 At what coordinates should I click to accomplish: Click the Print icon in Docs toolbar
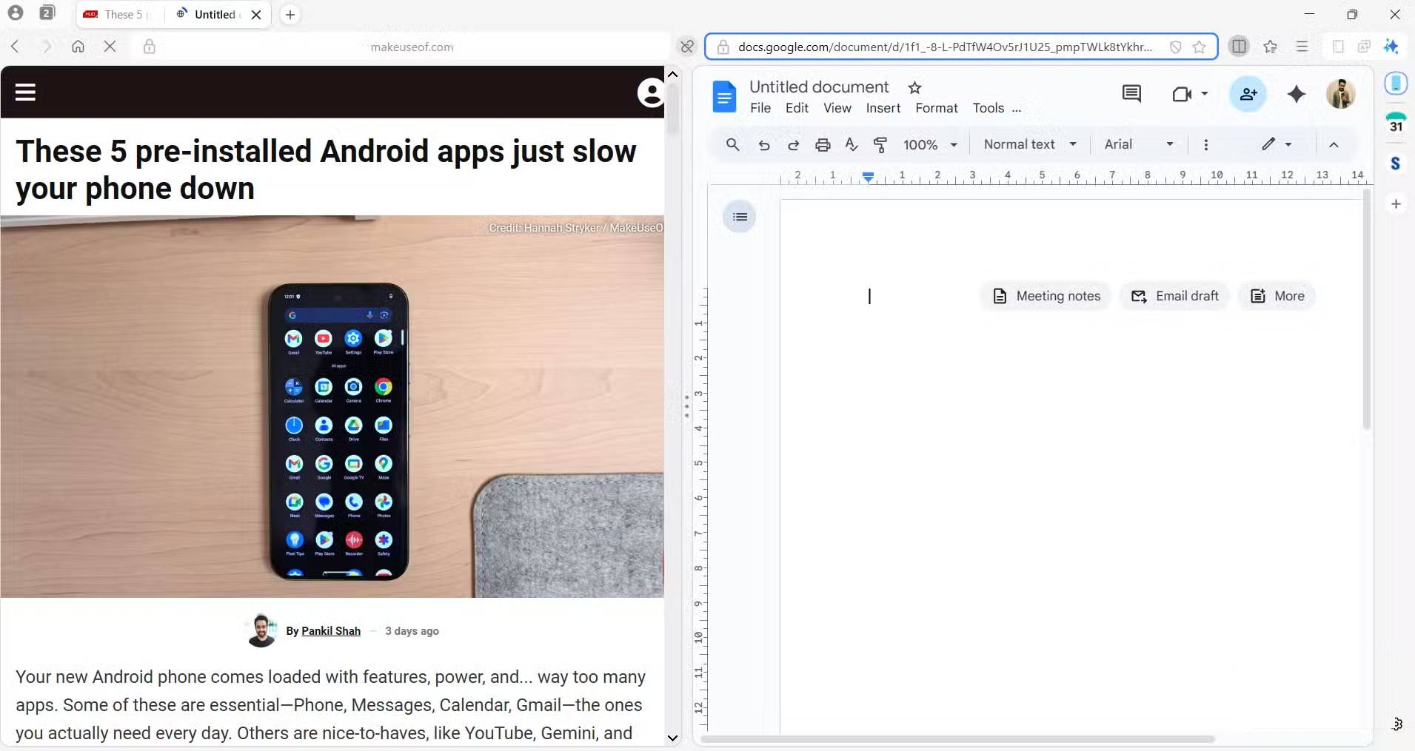pos(822,145)
